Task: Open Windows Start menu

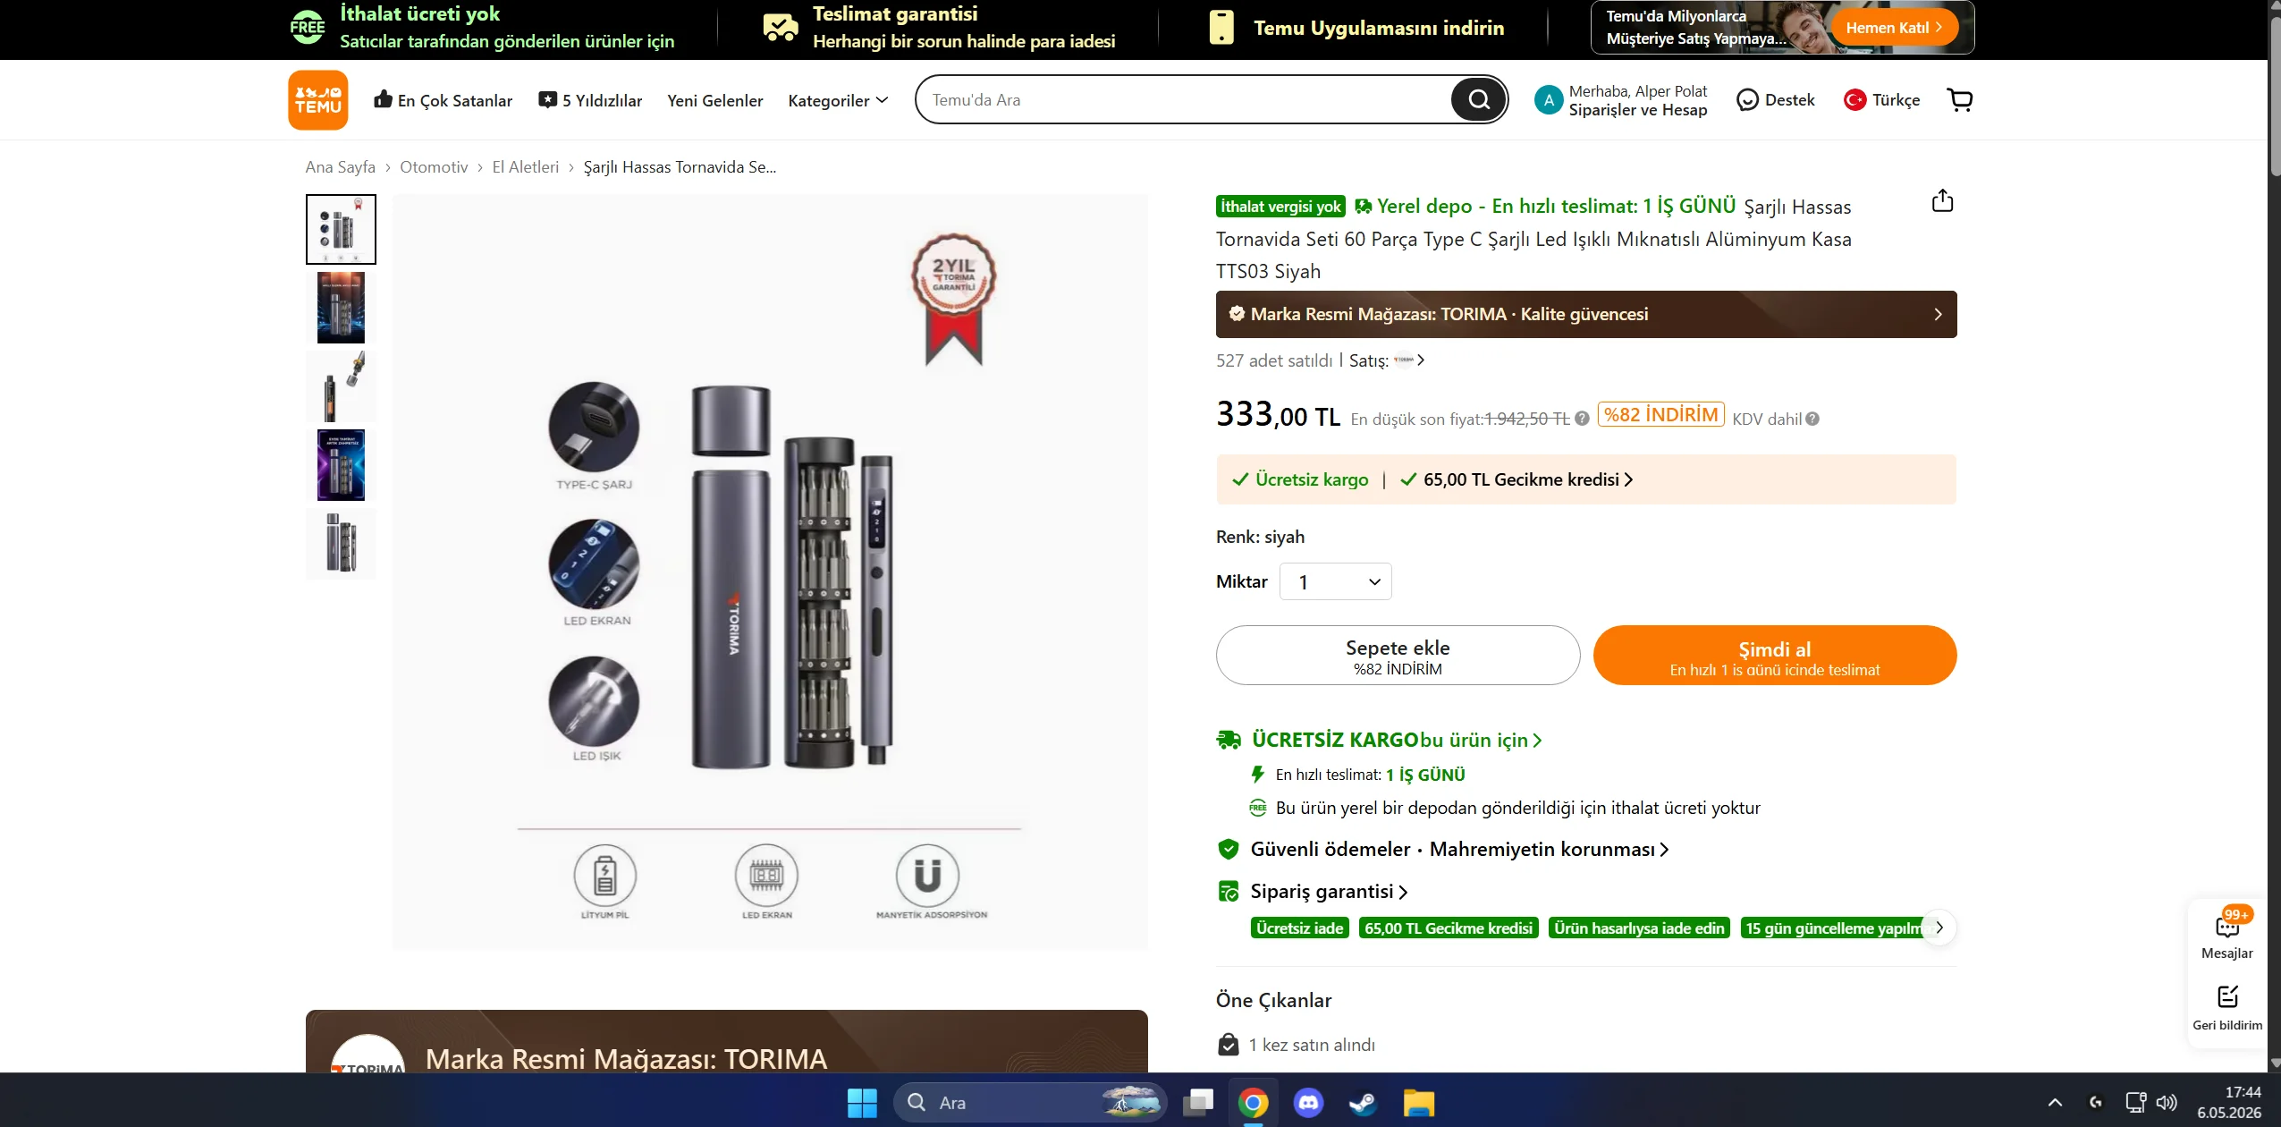Action: pos(862,1103)
